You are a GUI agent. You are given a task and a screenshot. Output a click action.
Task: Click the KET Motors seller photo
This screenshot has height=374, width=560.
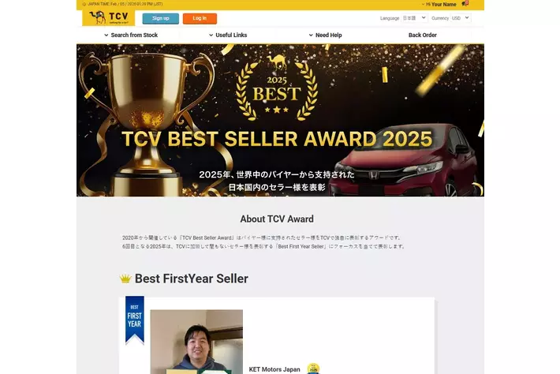(196, 342)
